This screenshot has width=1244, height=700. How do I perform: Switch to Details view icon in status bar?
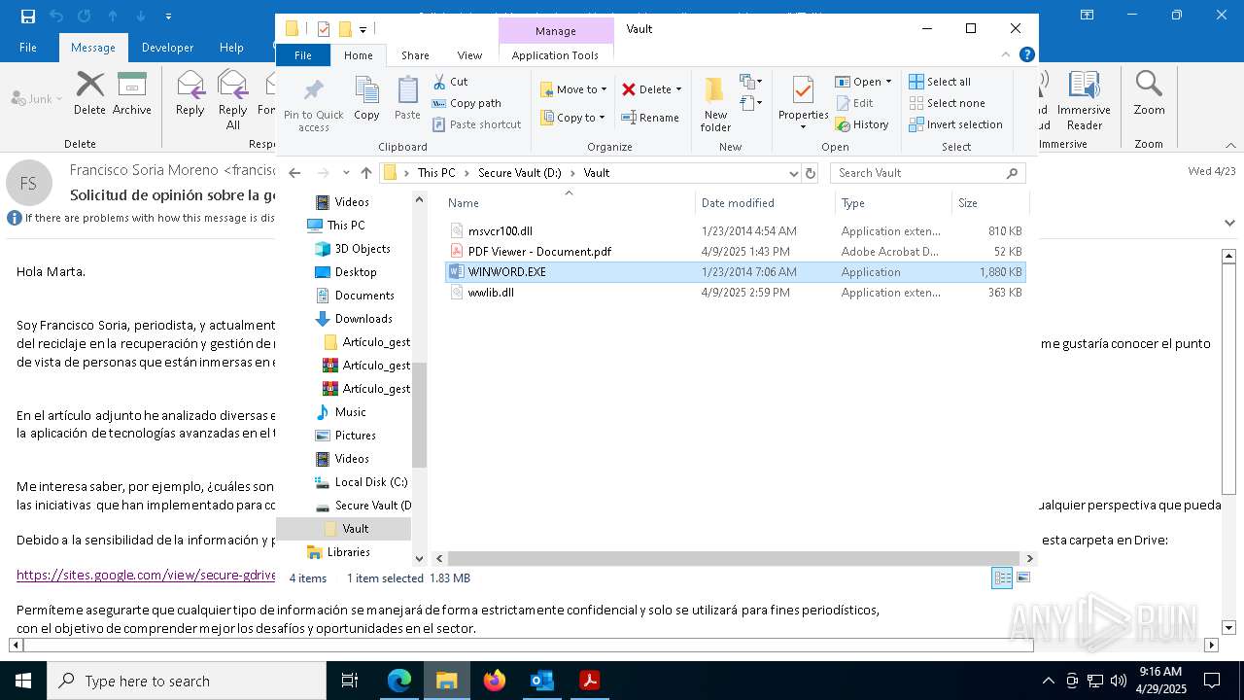pos(1002,577)
